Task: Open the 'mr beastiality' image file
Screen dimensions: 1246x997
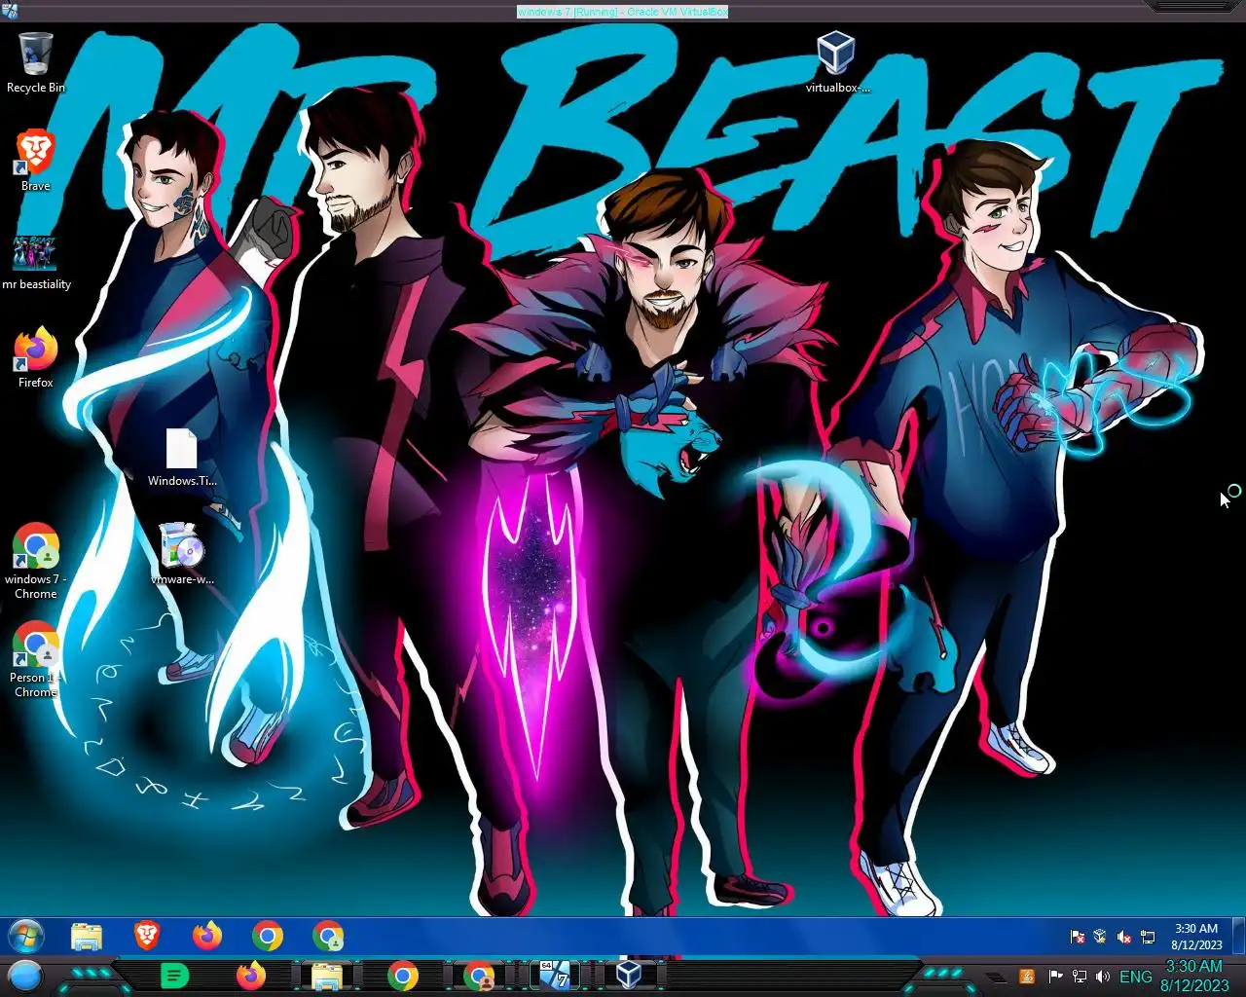Action: click(36, 261)
